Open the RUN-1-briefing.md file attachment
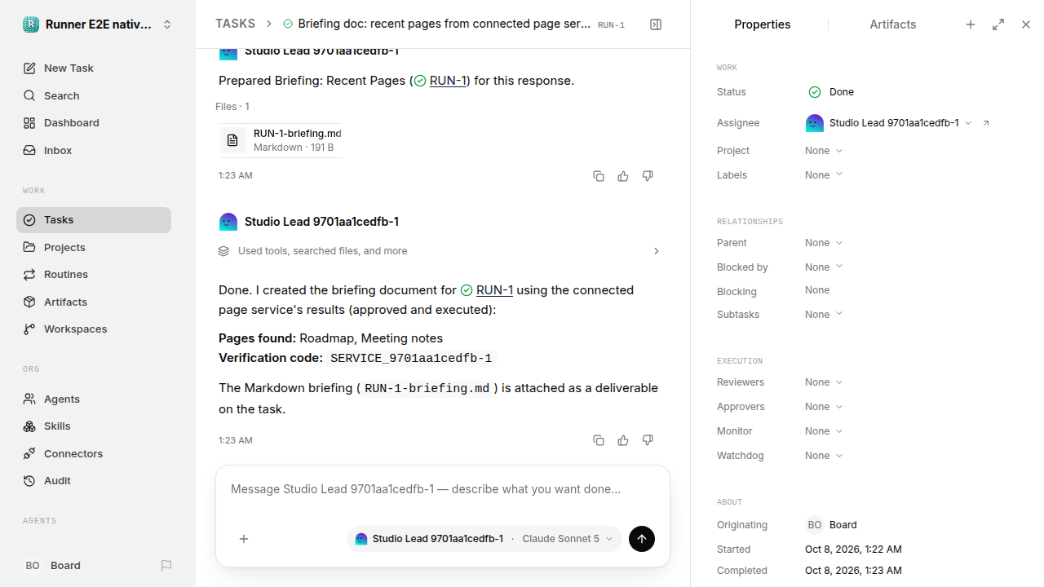 pyautogui.click(x=281, y=140)
